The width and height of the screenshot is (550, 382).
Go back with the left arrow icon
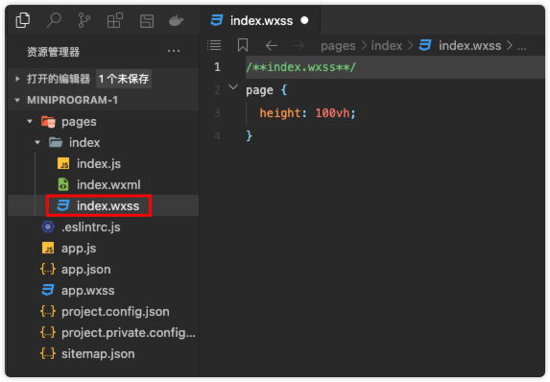coord(271,46)
